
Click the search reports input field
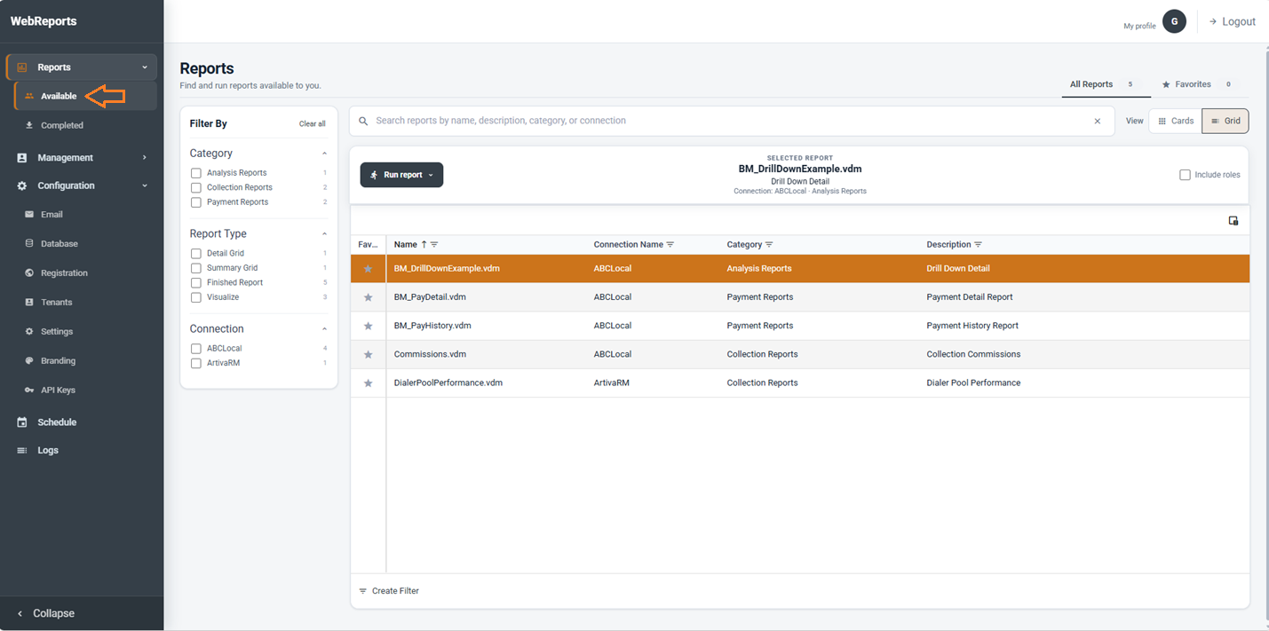click(730, 121)
